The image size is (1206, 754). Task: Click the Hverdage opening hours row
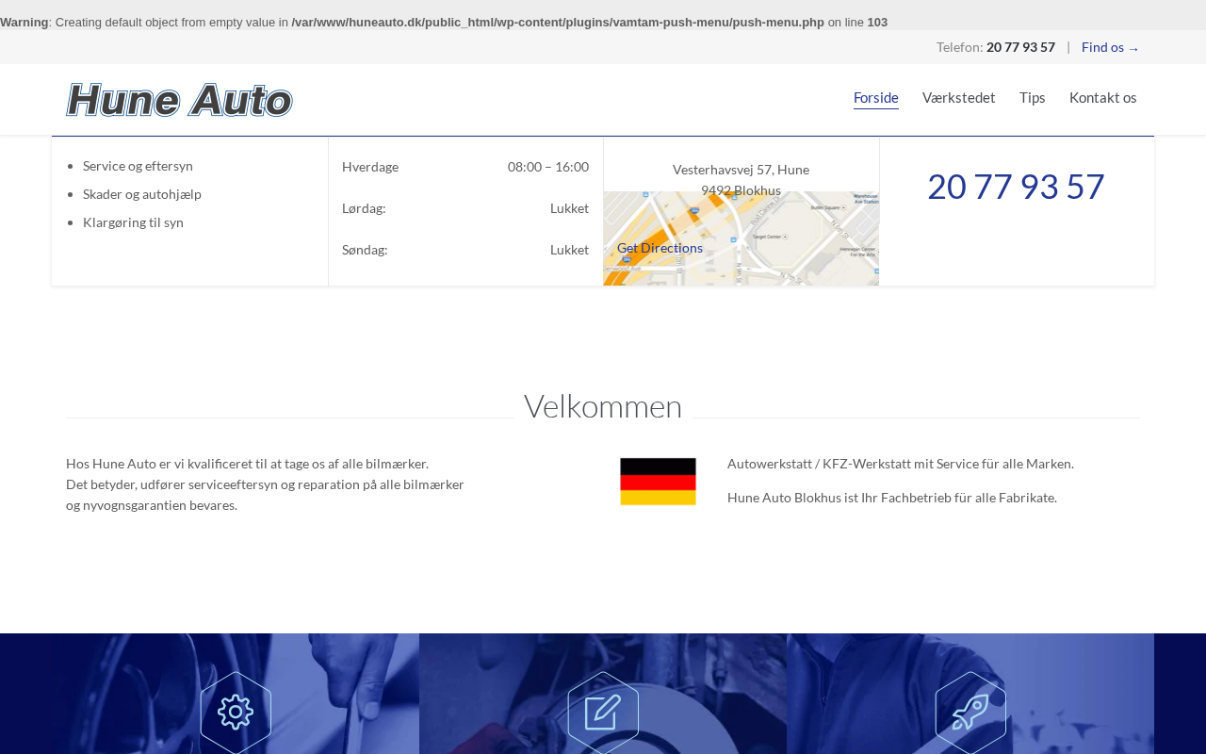(465, 167)
